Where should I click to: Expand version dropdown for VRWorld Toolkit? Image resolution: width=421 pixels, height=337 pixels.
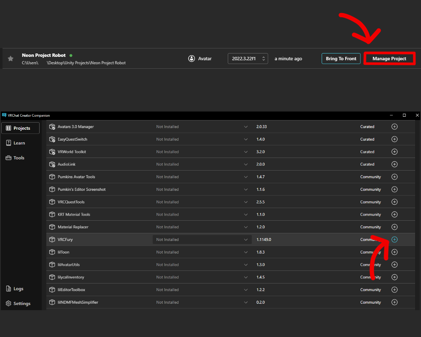click(x=246, y=152)
